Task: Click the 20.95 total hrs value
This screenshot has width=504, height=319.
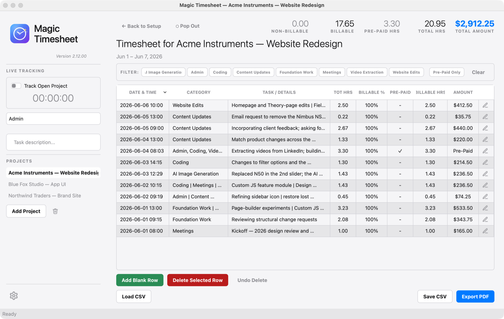Action: click(435, 24)
